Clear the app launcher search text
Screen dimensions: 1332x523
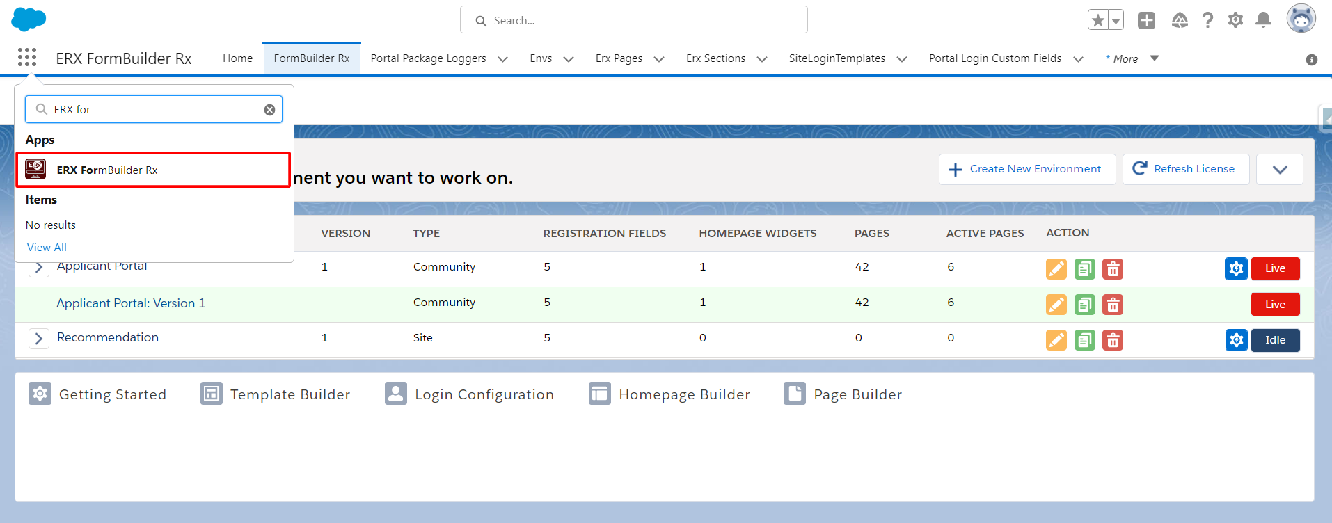[269, 110]
